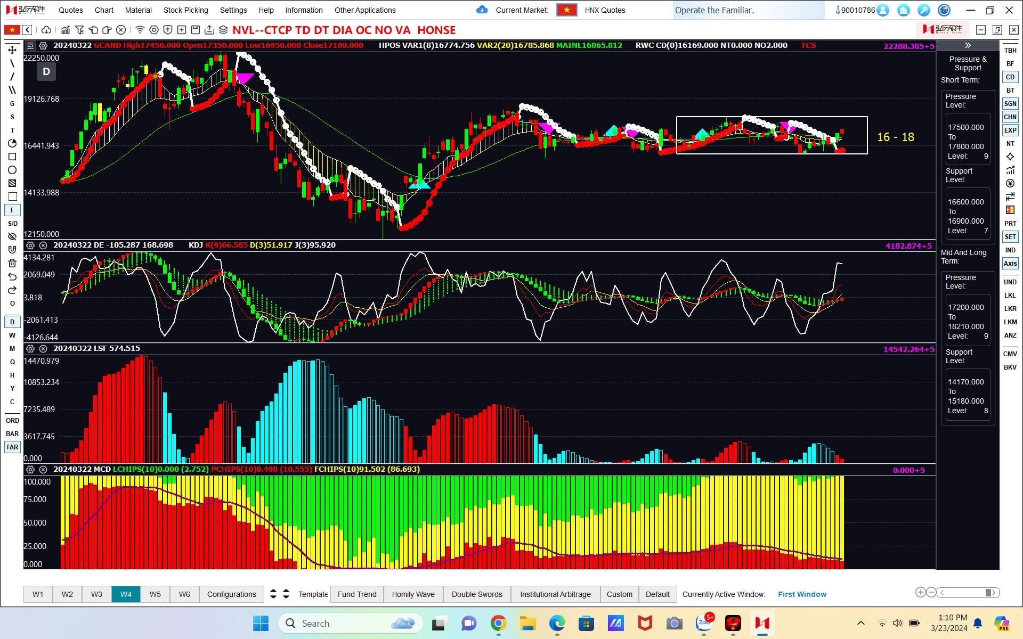This screenshot has height=639, width=1023.
Task: Open the Other Applications menu
Action: coord(365,10)
